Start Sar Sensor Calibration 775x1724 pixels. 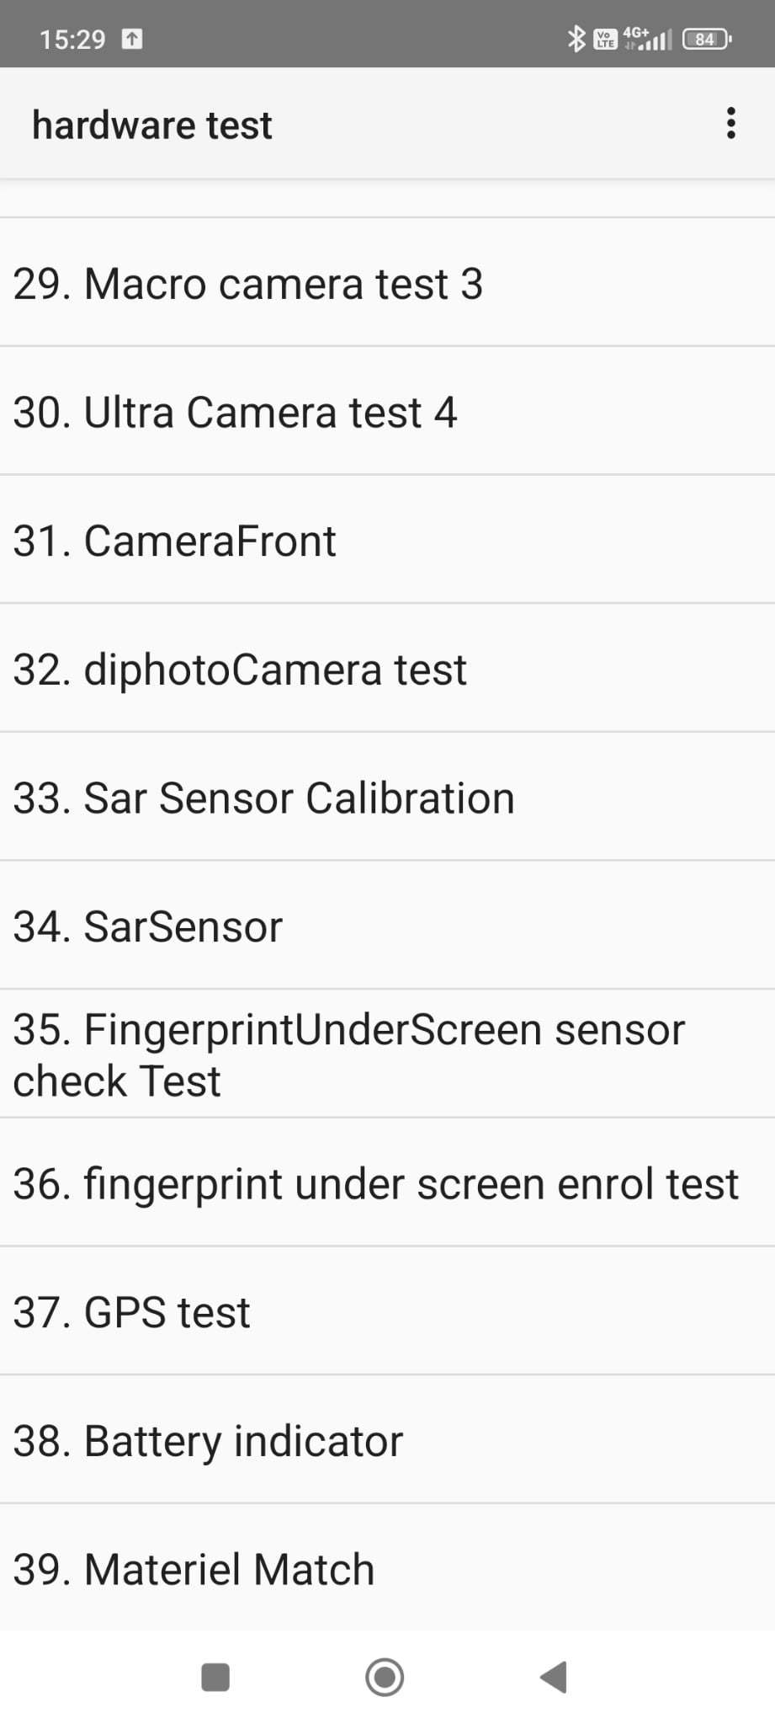pyautogui.click(x=387, y=798)
